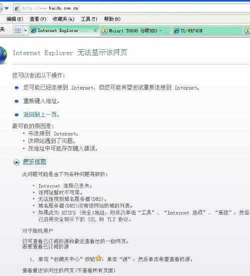Click the text 域名服务器(DNS)没有该网站的域的列表
Viewport: 250px width, 276px height.
click(x=85, y=205)
